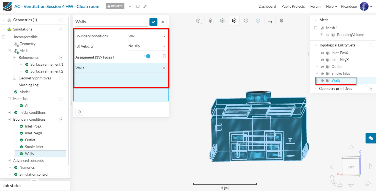Expand the Geometry primitives tree node
376x191 pixels.
tap(15, 78)
